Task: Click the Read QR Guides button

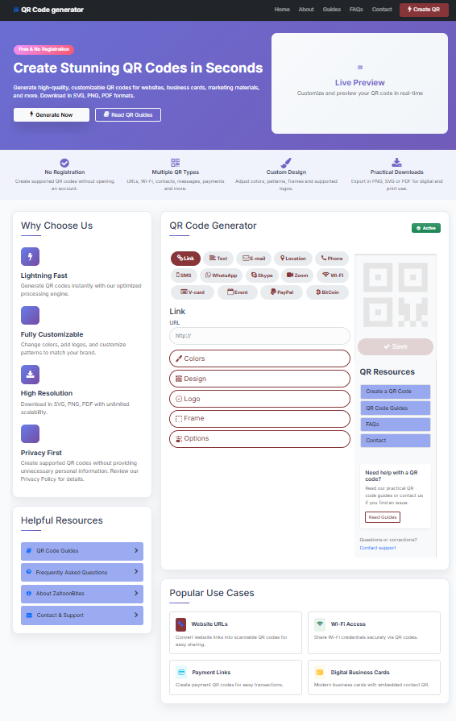Action: click(128, 115)
